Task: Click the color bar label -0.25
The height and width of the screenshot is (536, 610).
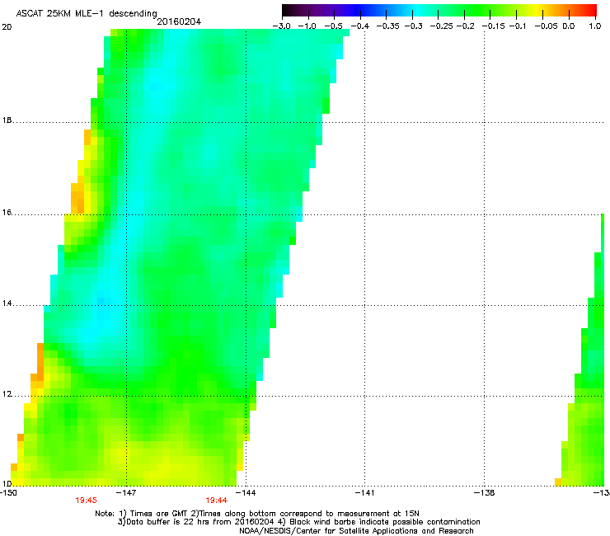Action: (441, 26)
